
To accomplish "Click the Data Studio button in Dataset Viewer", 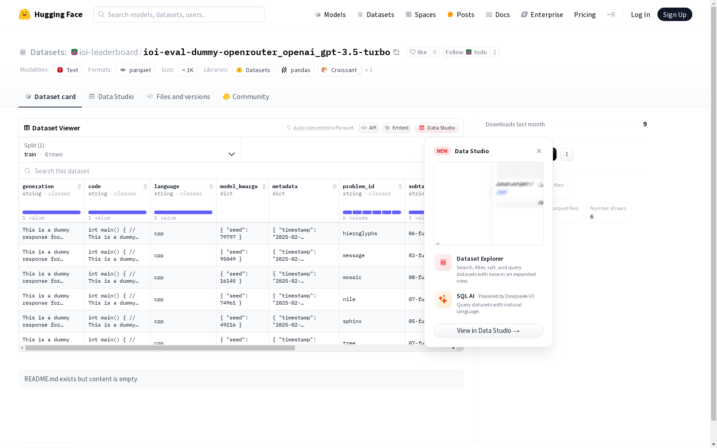I will [x=437, y=128].
